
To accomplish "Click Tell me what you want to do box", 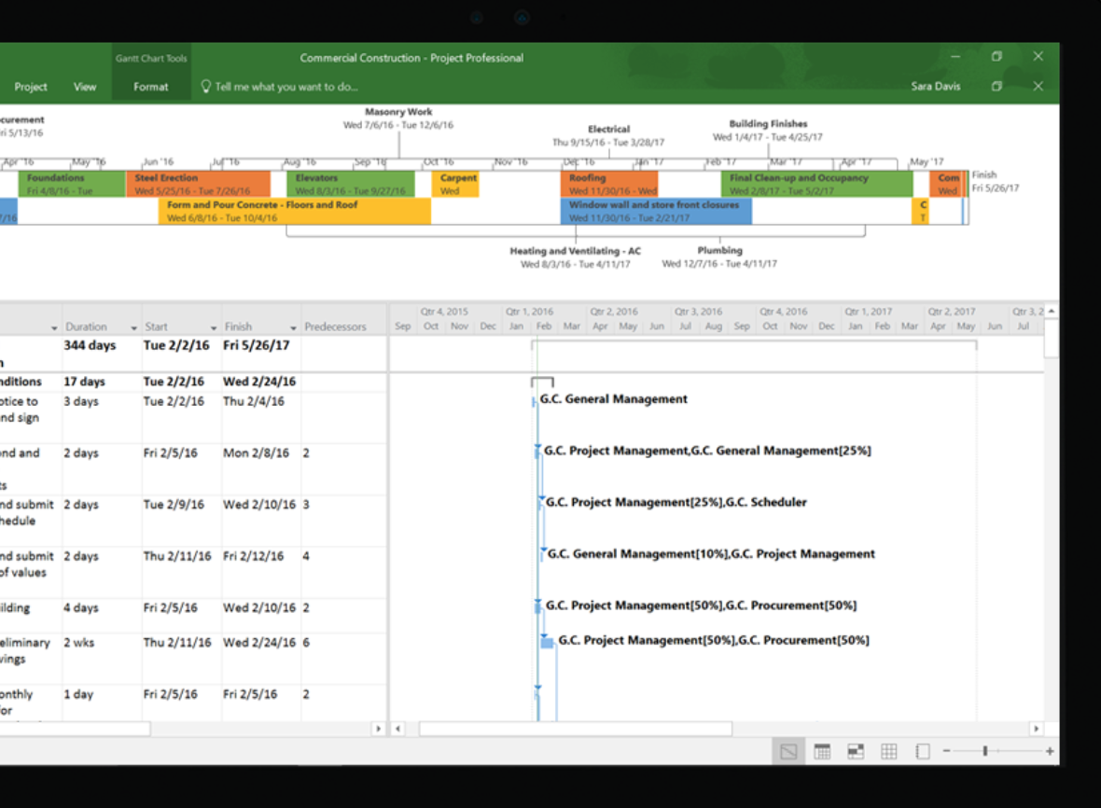I will pos(286,87).
